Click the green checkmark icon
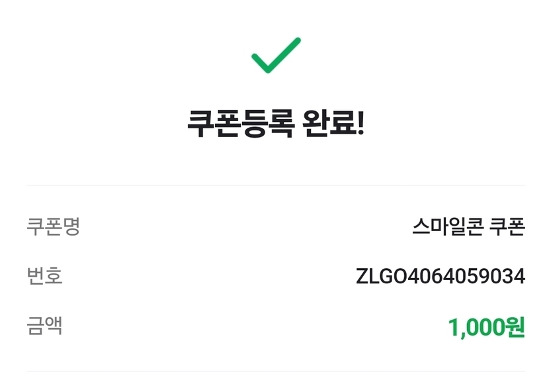 point(276,55)
